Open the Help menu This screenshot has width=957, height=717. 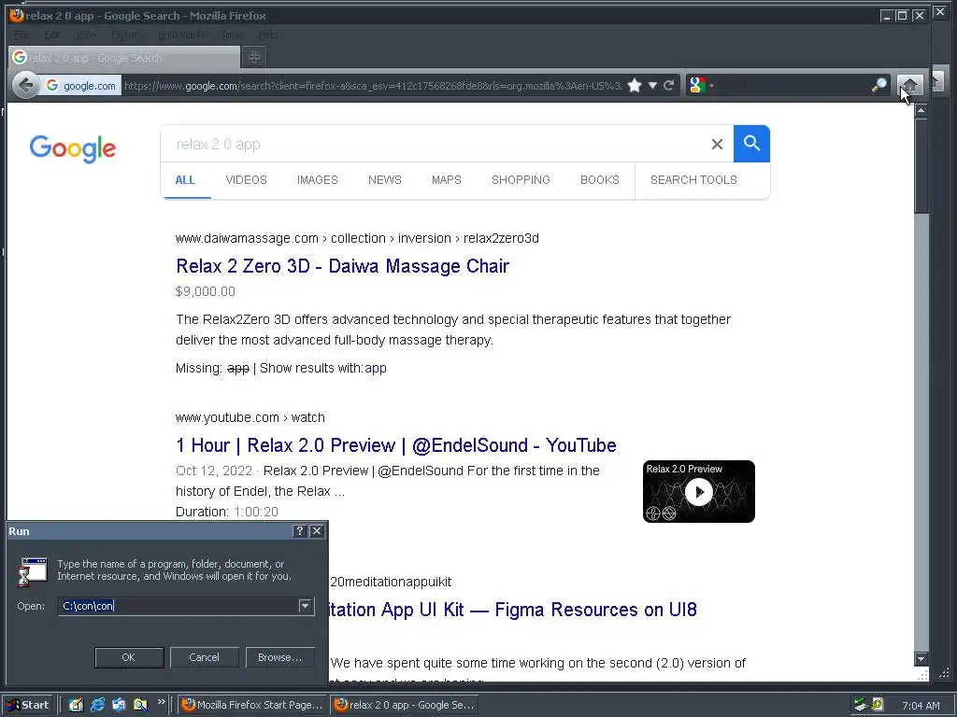[x=267, y=35]
